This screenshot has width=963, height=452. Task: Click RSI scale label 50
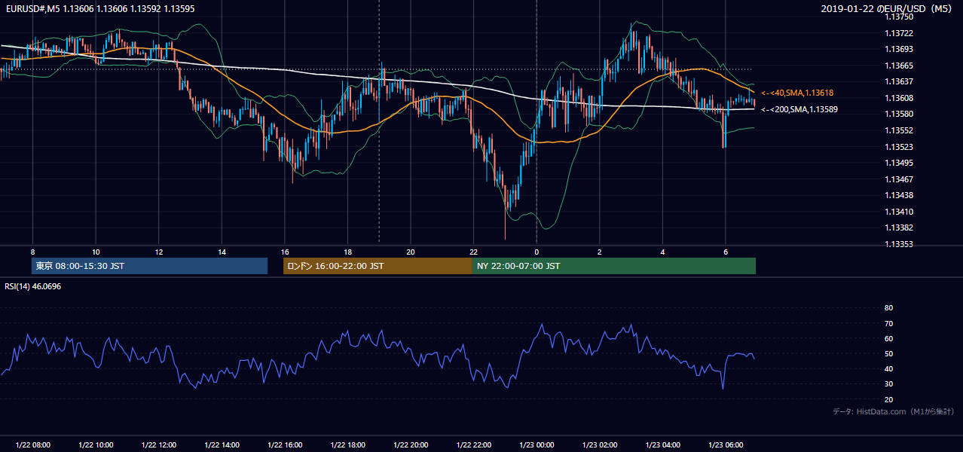[x=888, y=353]
